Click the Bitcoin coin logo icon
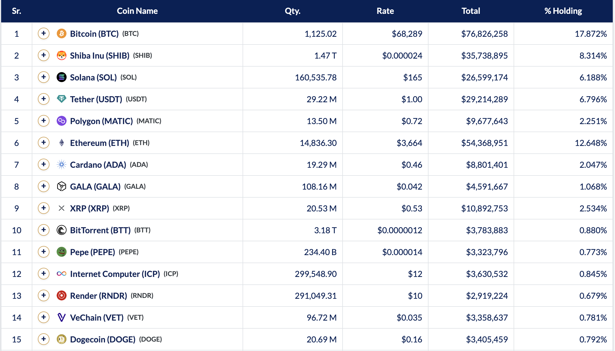The height and width of the screenshot is (351, 615). [62, 33]
